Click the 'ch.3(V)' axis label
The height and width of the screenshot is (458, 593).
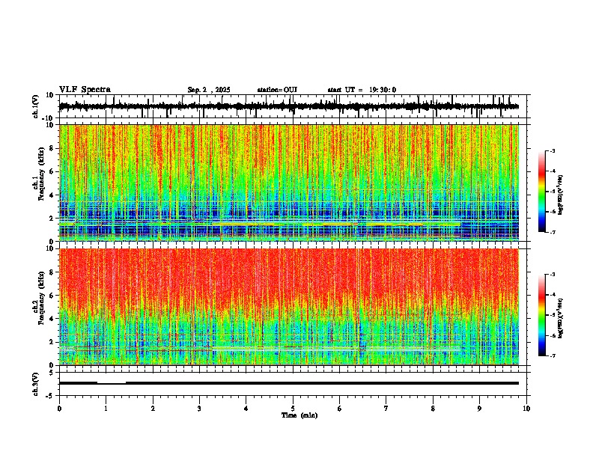click(36, 384)
